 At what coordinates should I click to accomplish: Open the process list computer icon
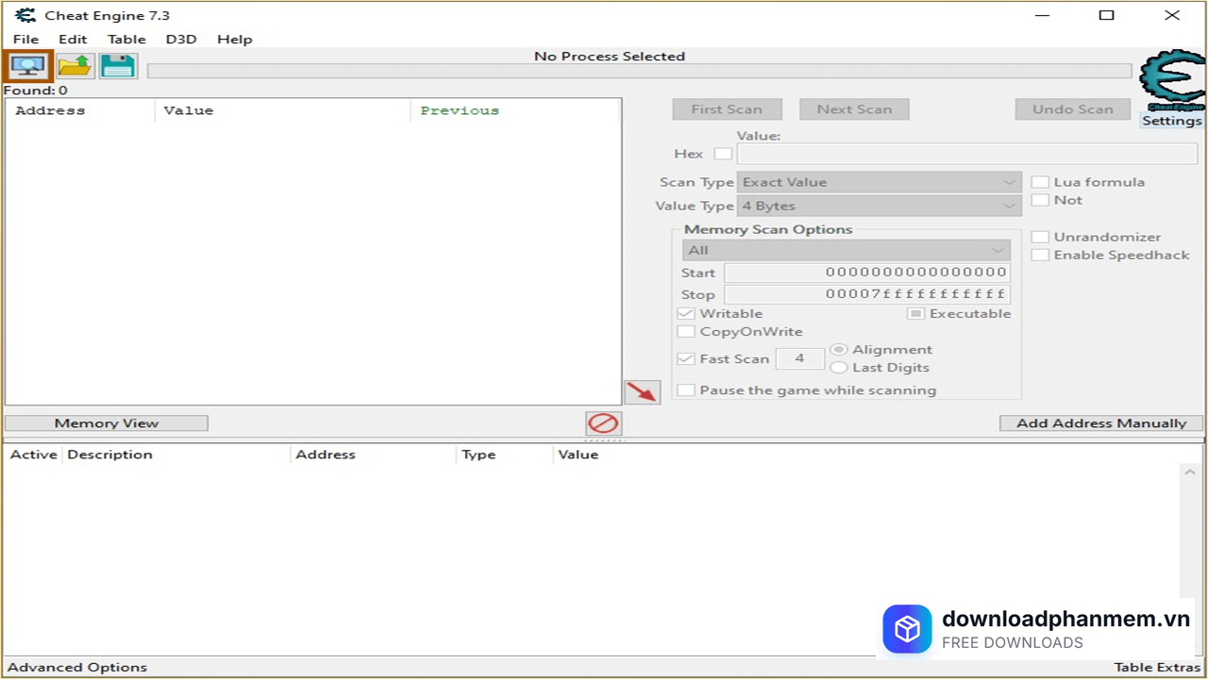(x=27, y=66)
